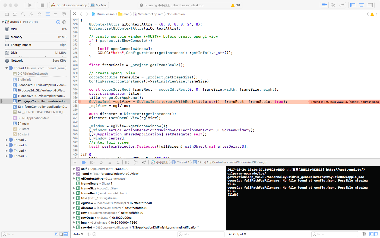Expand Thread 4 in the debug navigator
Image resolution: width=380 pixels, height=238 pixels.
click(7, 151)
